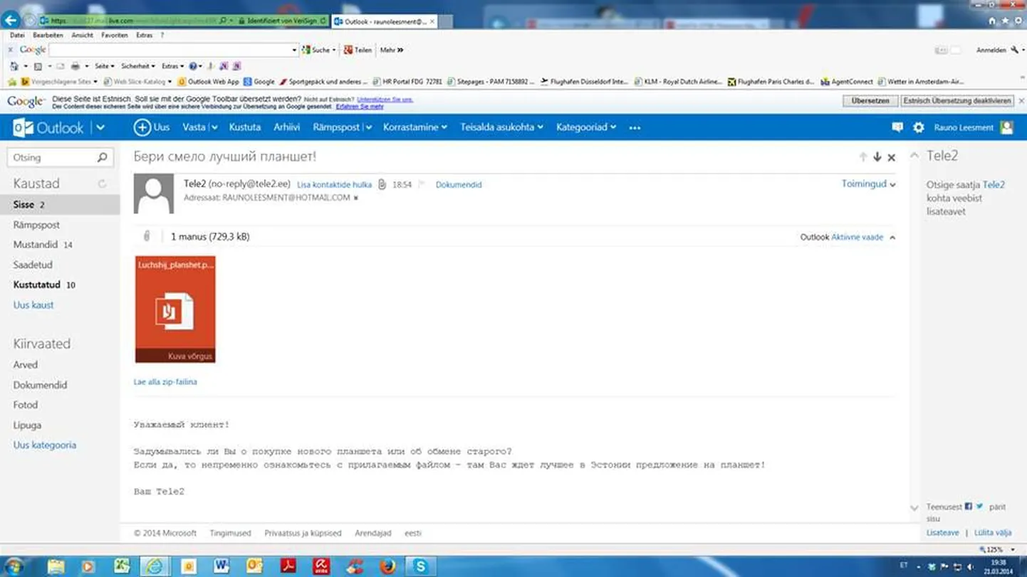Click the Outlook logo in the header

[48, 127]
